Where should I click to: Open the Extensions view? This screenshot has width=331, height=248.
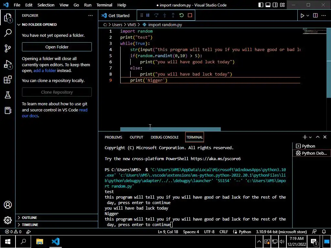[8, 79]
